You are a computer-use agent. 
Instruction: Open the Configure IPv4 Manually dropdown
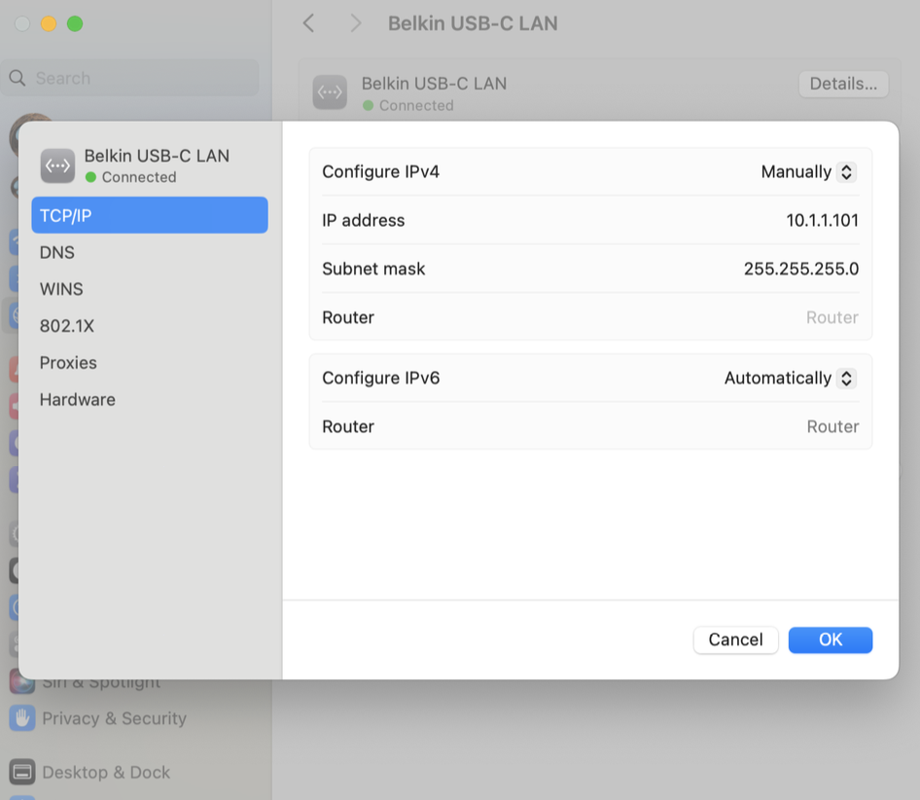(808, 171)
